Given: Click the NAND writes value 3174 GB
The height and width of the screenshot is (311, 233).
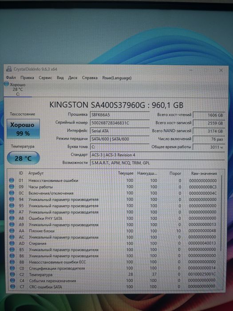Looking at the screenshot, I should pyautogui.click(x=209, y=131).
